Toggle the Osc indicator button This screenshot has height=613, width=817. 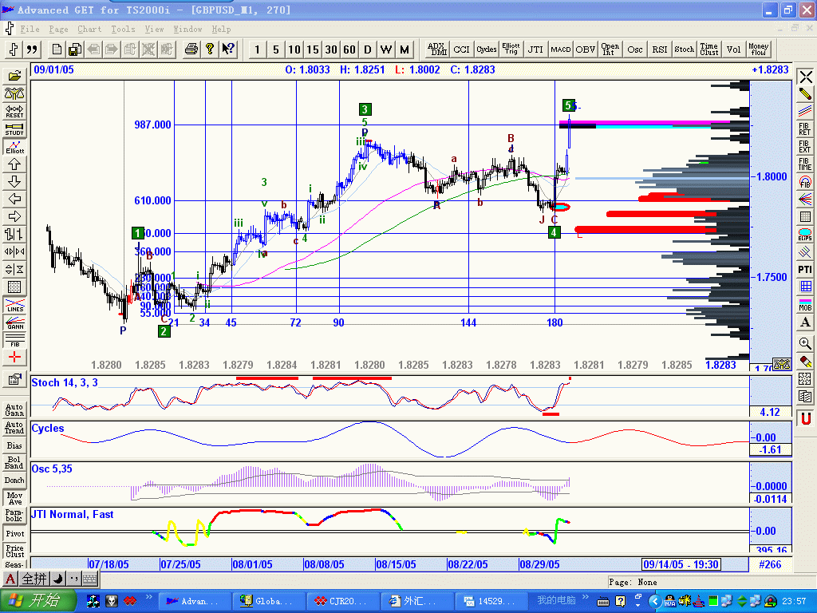[x=634, y=49]
